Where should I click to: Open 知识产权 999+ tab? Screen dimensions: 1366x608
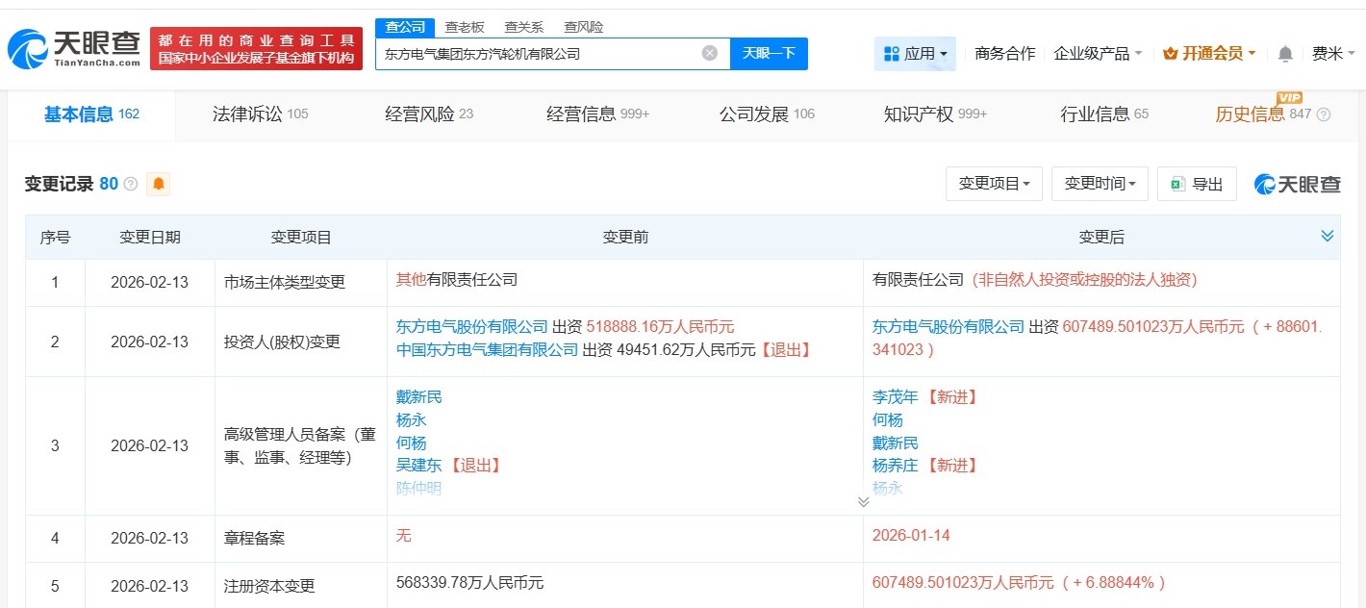coord(936,114)
